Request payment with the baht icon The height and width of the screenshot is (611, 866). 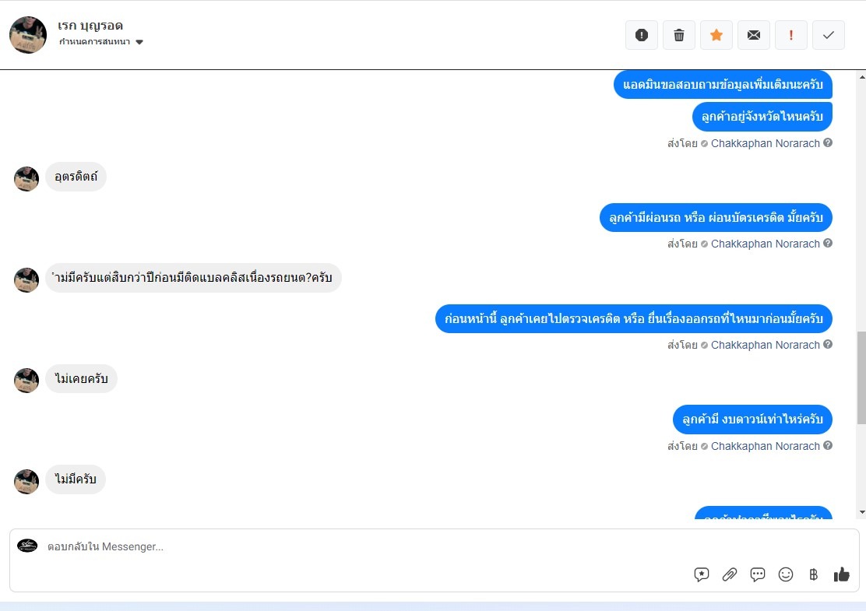(813, 574)
